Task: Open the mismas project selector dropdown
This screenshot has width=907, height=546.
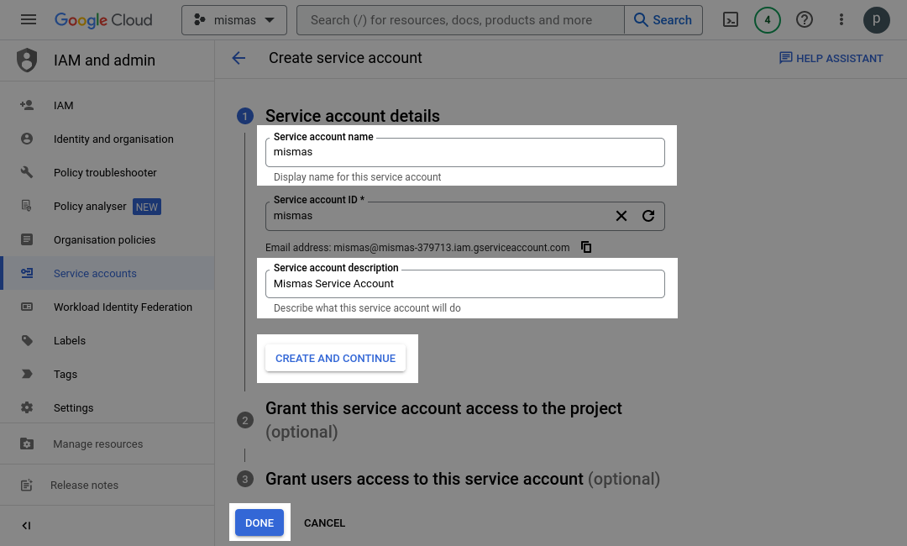Action: point(234,20)
